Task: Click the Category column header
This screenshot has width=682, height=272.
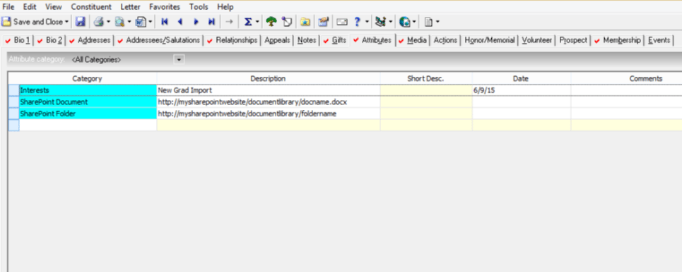Action: tap(87, 78)
